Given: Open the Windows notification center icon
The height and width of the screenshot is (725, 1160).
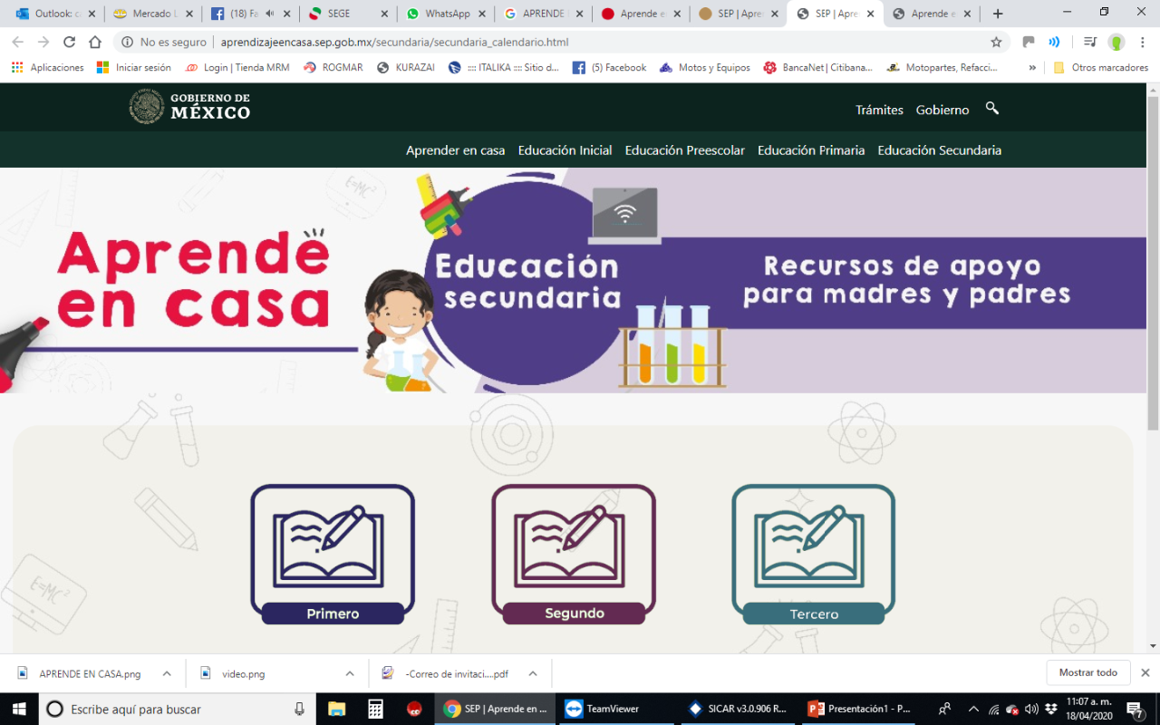Looking at the screenshot, I should (x=1135, y=709).
